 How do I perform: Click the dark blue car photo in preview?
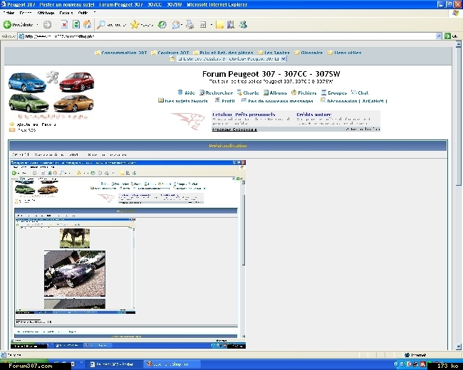pos(75,273)
